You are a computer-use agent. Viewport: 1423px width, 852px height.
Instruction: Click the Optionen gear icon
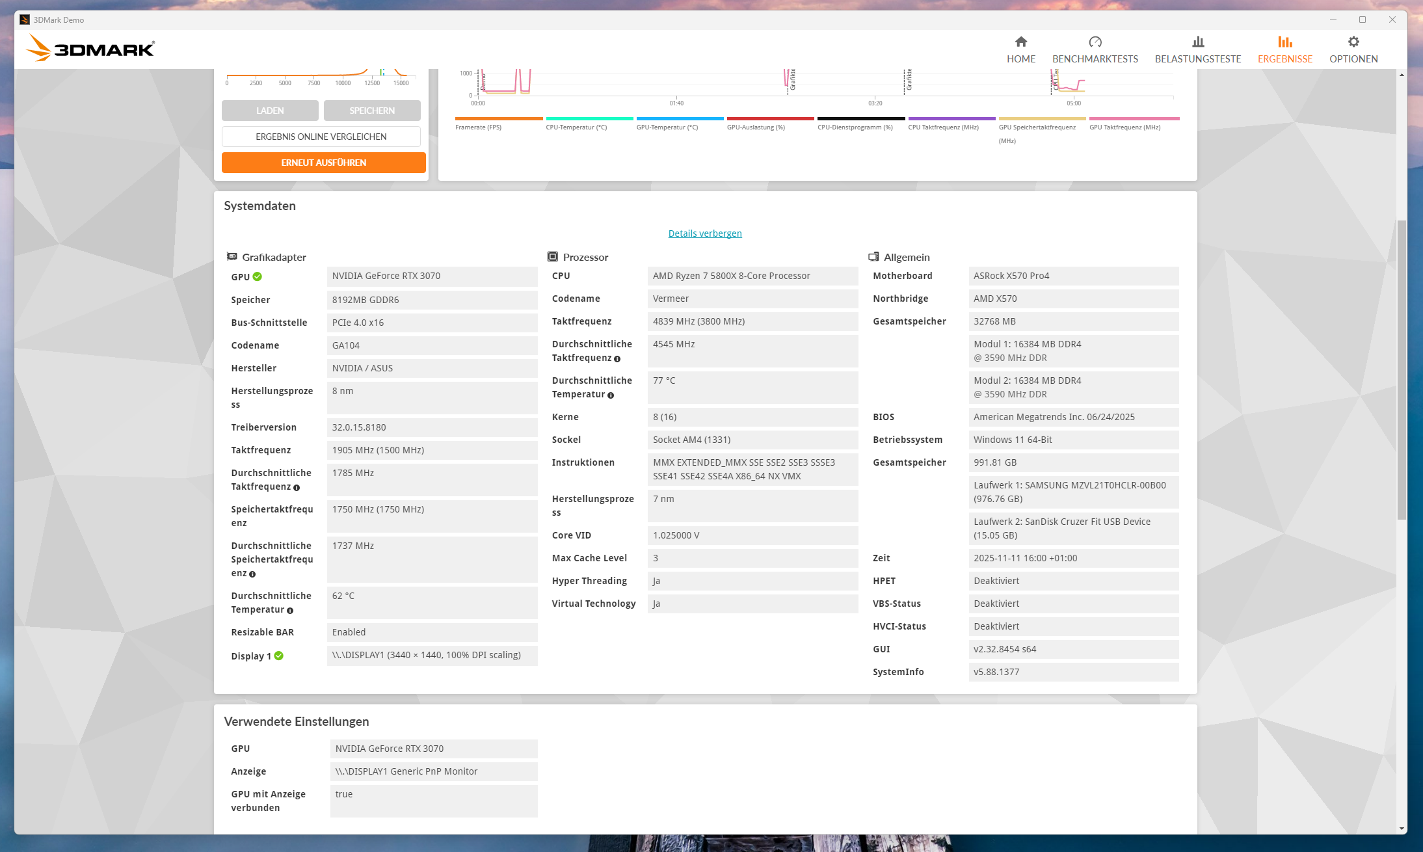pos(1353,42)
